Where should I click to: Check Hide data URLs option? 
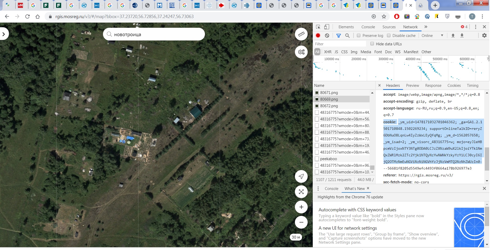point(372,44)
